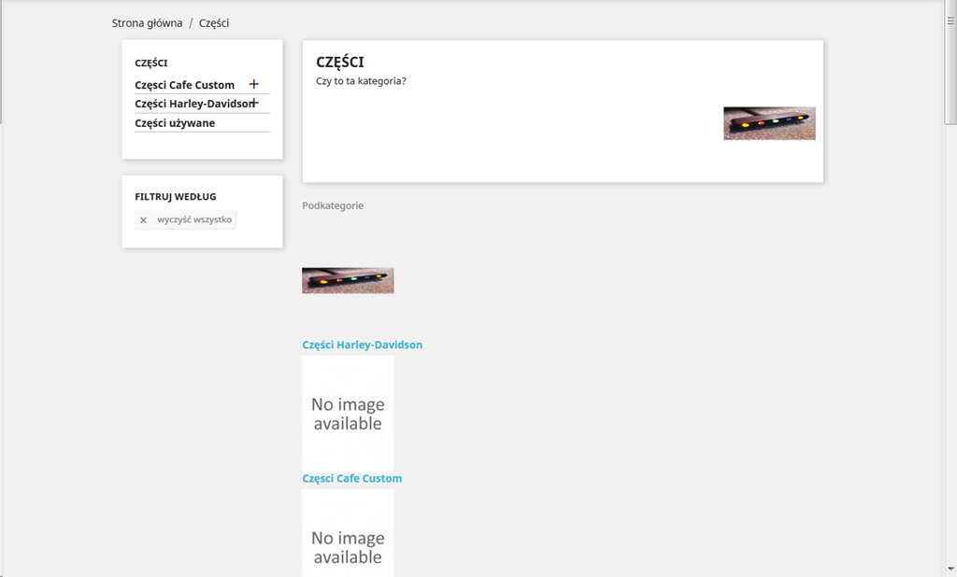The height and width of the screenshot is (577, 957).
Task: Open the Częsci Cafe Custom subcategory link
Action: pyautogui.click(x=352, y=478)
